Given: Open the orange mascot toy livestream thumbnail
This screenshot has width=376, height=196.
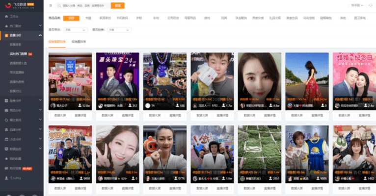Looking at the screenshot, I should (165, 154).
